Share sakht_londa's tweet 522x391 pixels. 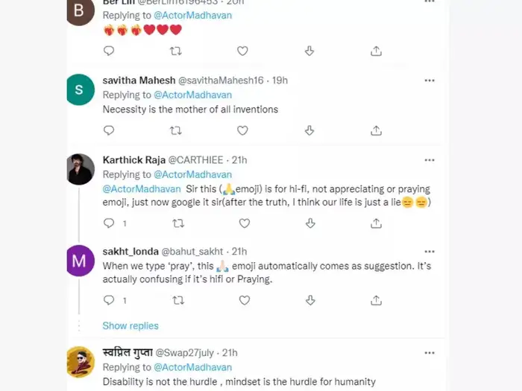click(376, 300)
